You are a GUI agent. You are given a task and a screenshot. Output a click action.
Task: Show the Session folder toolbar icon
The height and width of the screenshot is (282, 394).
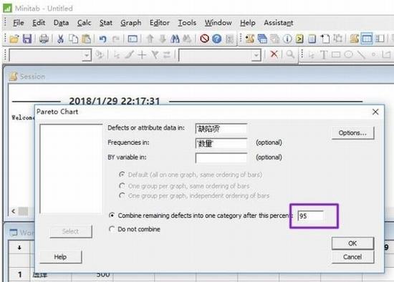249,39
